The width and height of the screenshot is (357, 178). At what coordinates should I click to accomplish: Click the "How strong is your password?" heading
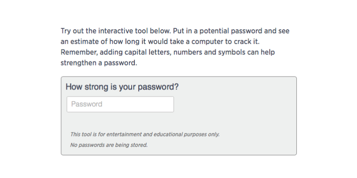point(122,87)
